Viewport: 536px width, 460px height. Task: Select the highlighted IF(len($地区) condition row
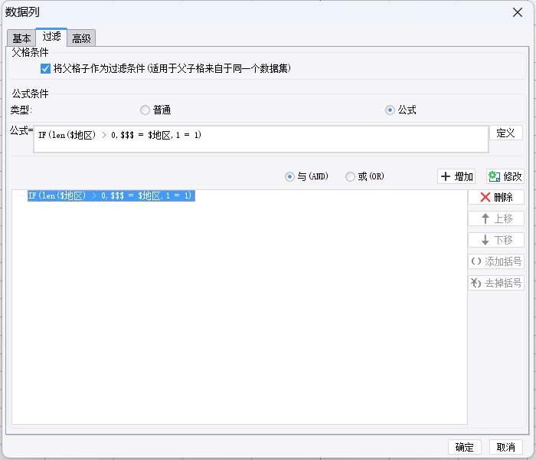tap(111, 195)
